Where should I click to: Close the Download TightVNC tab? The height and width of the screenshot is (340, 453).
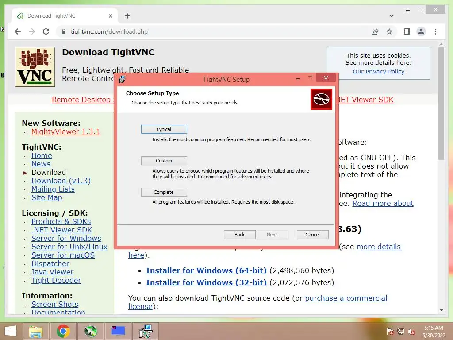click(110, 16)
